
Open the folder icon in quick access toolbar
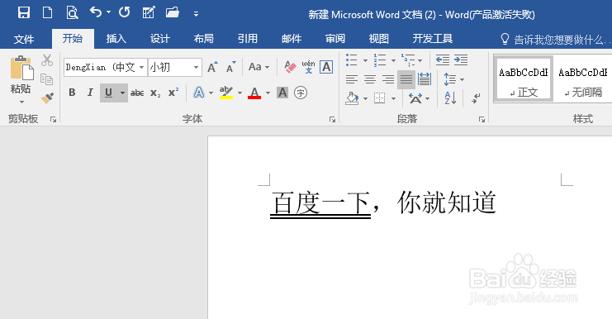tap(172, 12)
